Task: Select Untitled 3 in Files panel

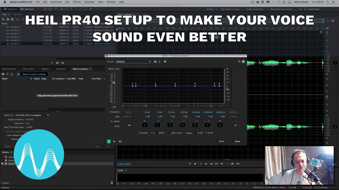Action: [x=15, y=34]
